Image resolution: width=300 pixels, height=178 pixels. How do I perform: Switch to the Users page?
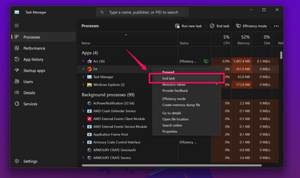point(28,82)
